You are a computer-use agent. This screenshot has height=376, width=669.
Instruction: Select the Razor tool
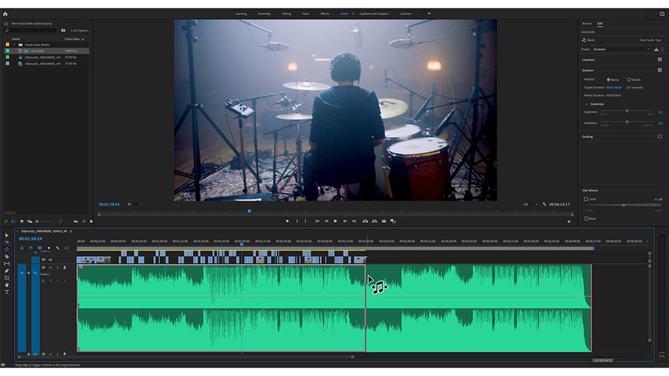(7, 257)
